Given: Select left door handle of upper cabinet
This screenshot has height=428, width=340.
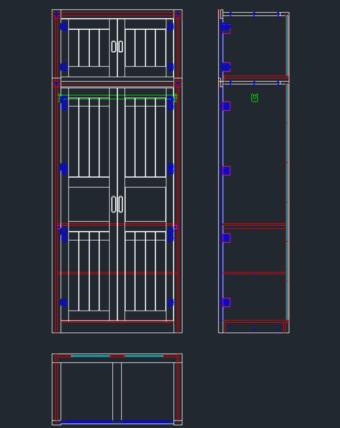Looking at the screenshot, I should [x=114, y=46].
